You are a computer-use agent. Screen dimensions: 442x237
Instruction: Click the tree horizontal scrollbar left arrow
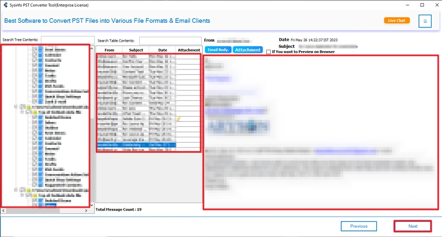pyautogui.click(x=3, y=210)
